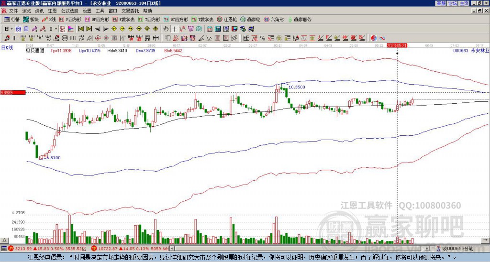The height and width of the screenshot is (262, 490).
Task: Open the 公式选股 menu
Action: click(70, 11)
